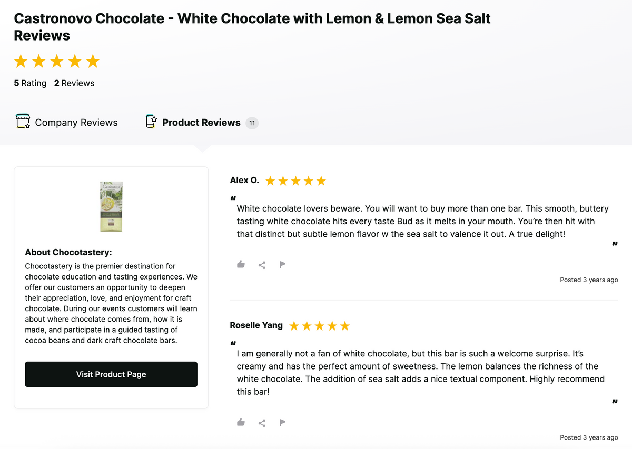Share Alex O.'s review
Screen dimensions: 632x449
click(262, 265)
